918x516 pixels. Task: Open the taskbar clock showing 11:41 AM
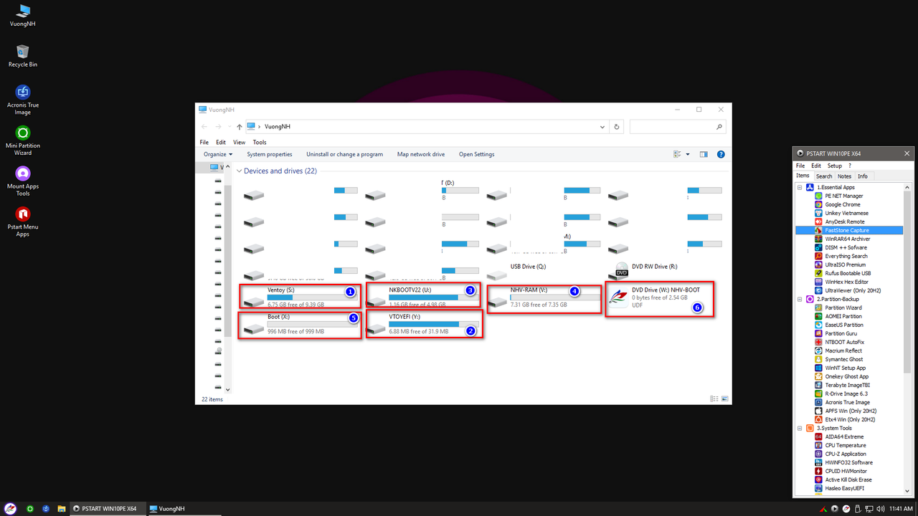[901, 508]
